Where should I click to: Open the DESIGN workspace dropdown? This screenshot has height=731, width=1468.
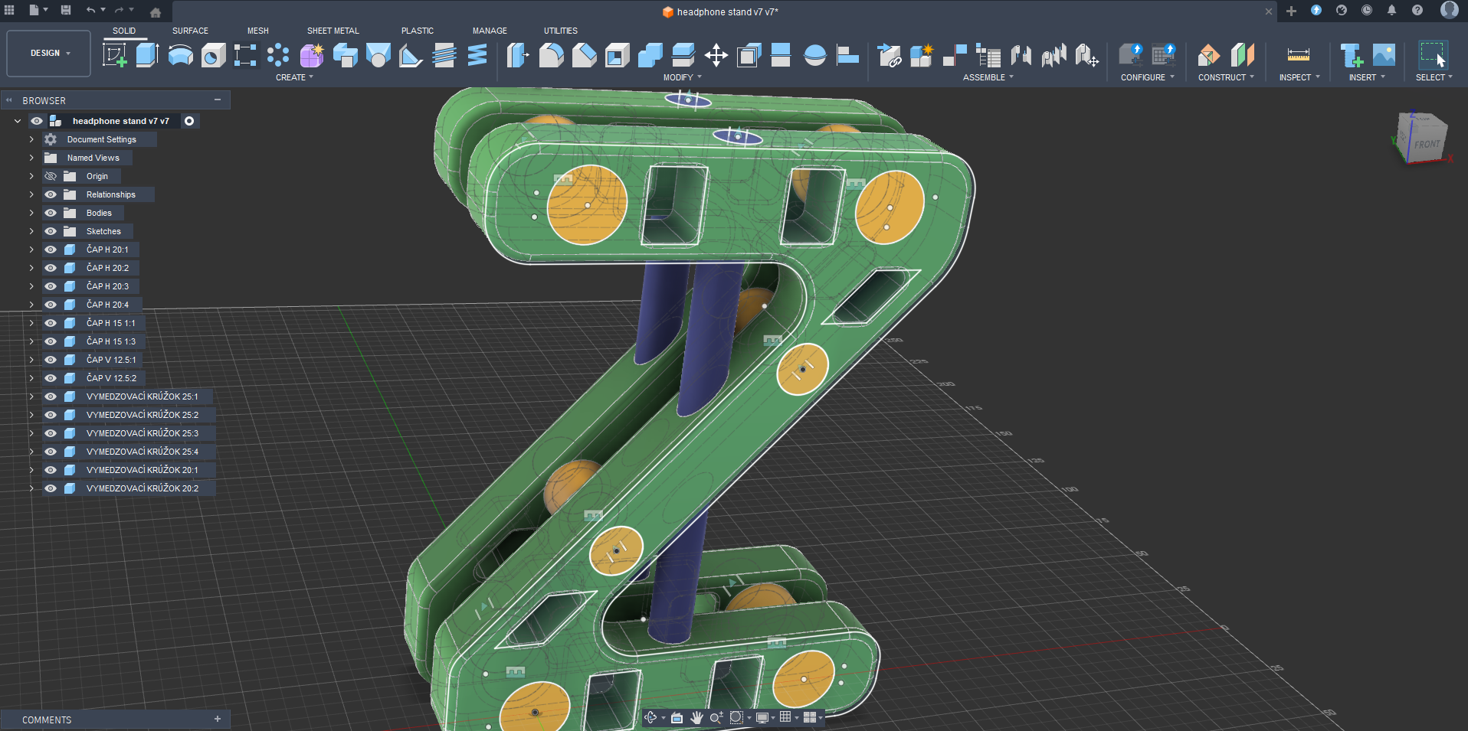[x=49, y=54]
